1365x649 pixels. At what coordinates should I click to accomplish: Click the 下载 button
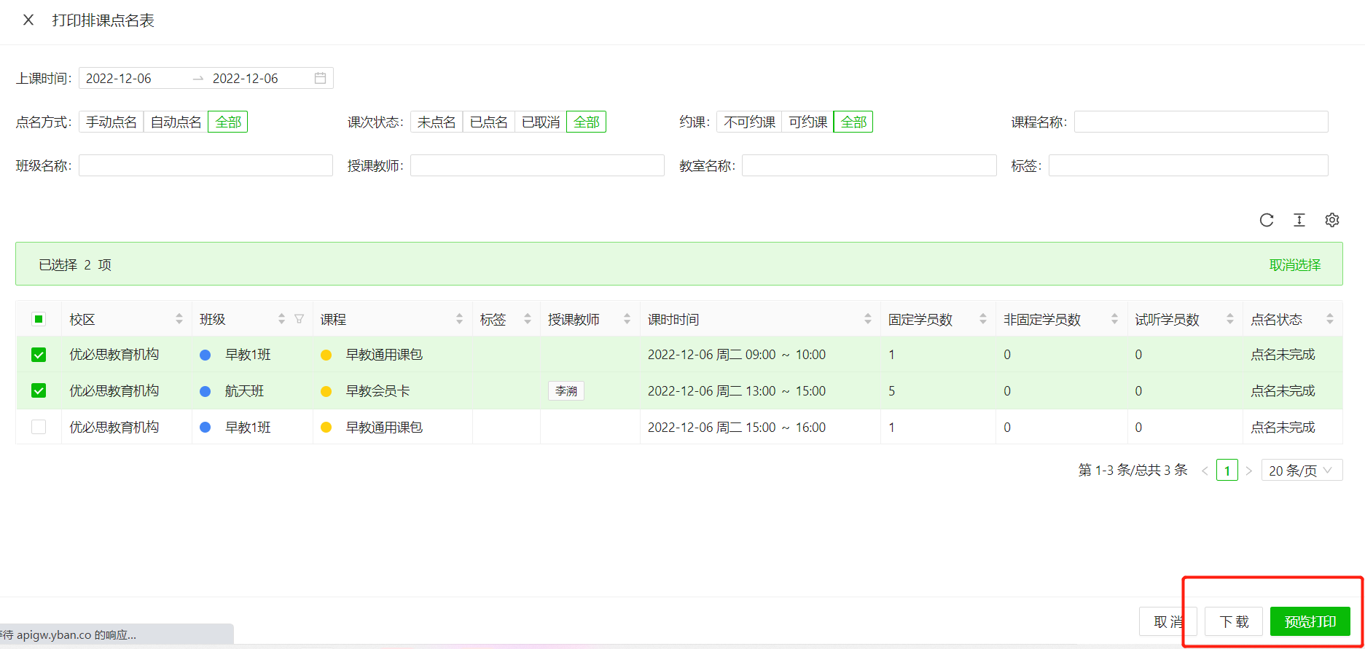[x=1234, y=621]
